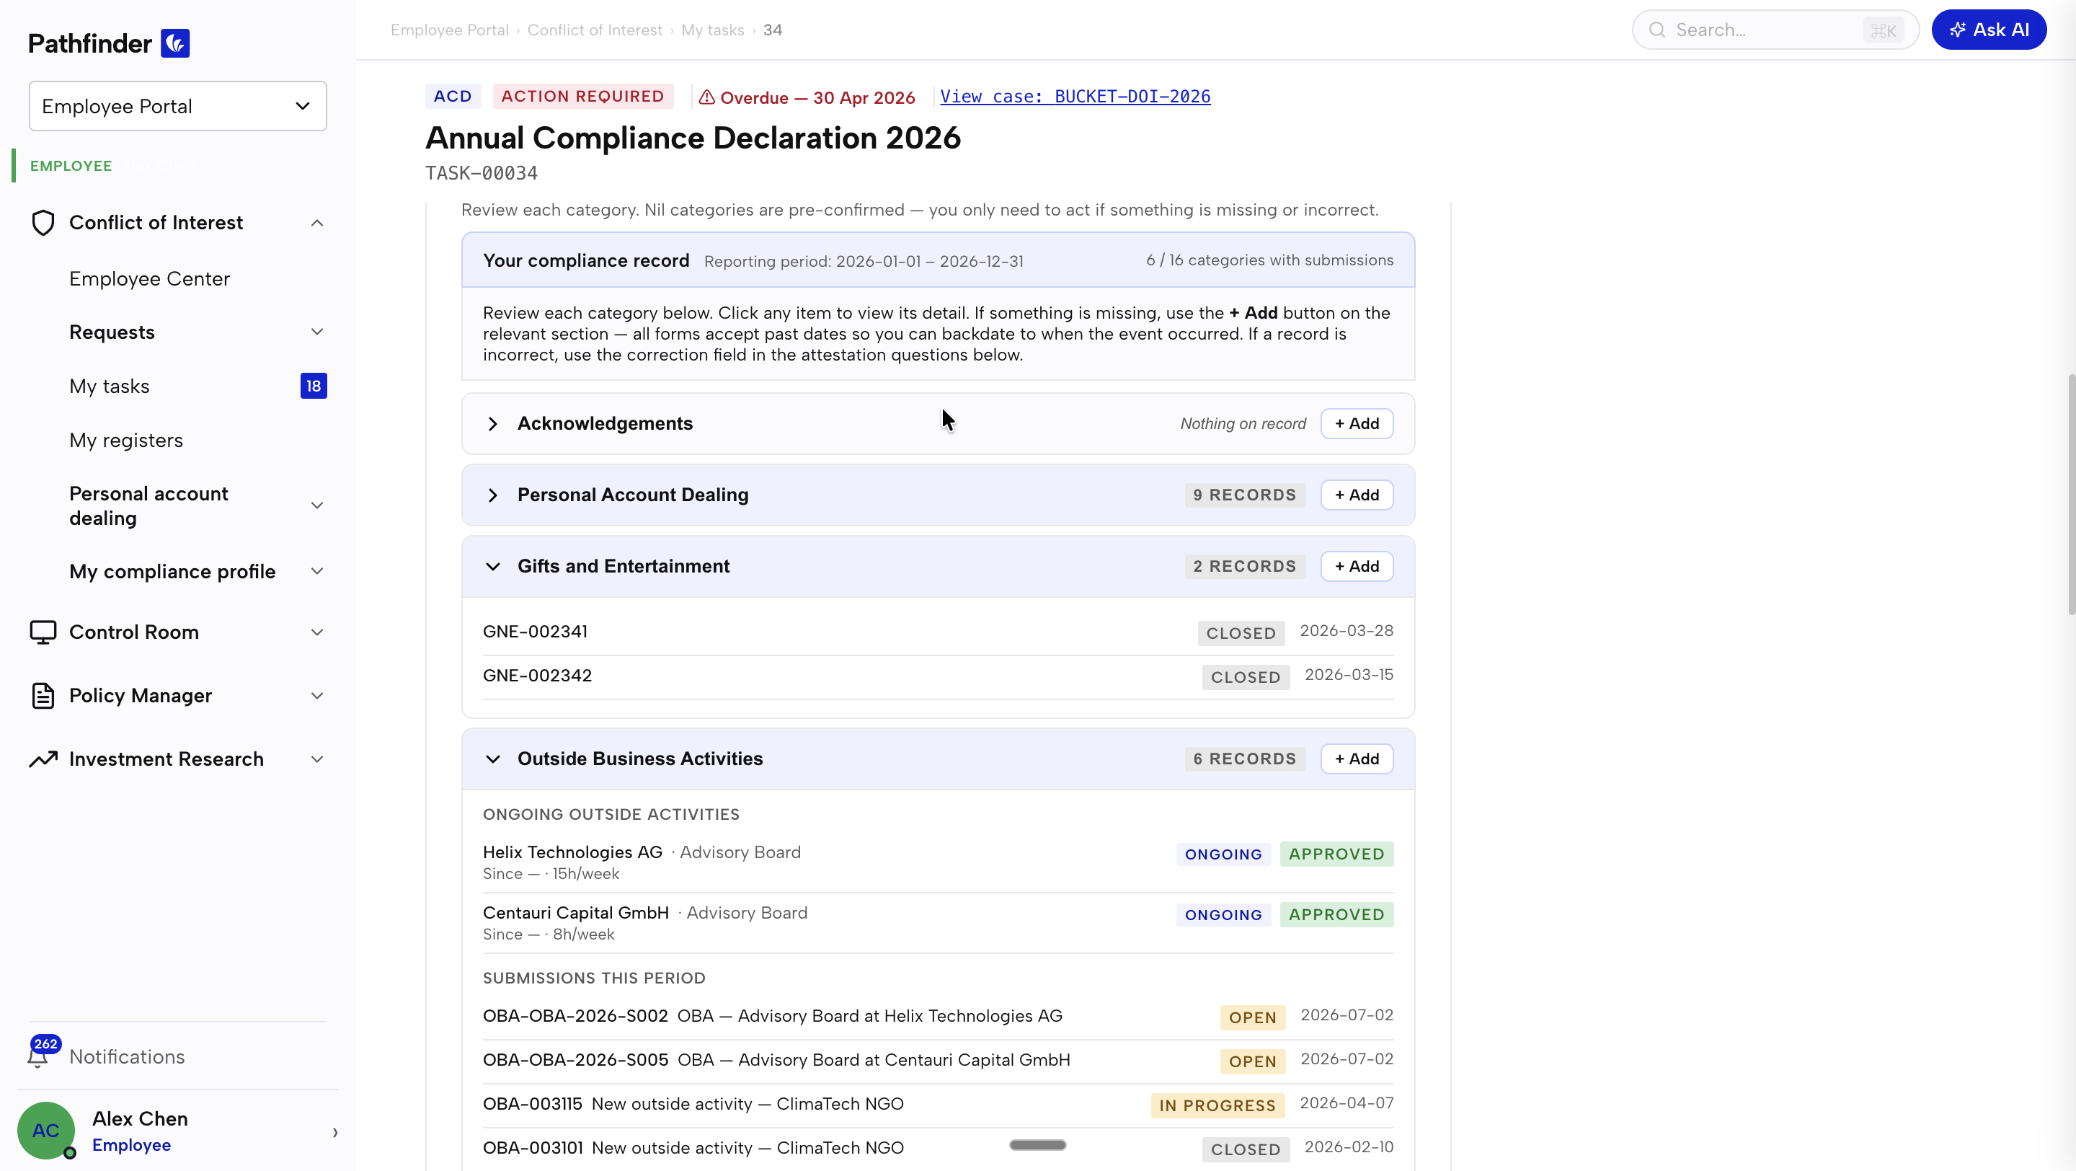Image resolution: width=2076 pixels, height=1171 pixels.
Task: Click the Notifications bell icon
Action: point(37,1057)
